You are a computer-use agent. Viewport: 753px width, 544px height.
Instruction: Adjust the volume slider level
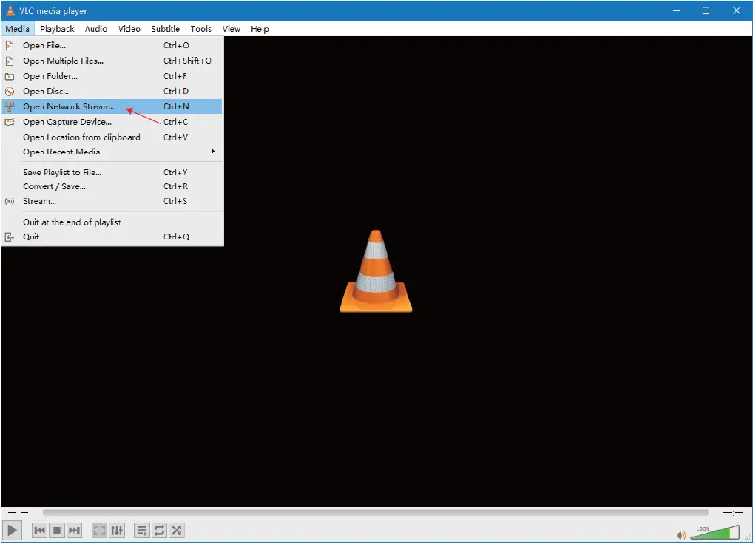(x=715, y=533)
